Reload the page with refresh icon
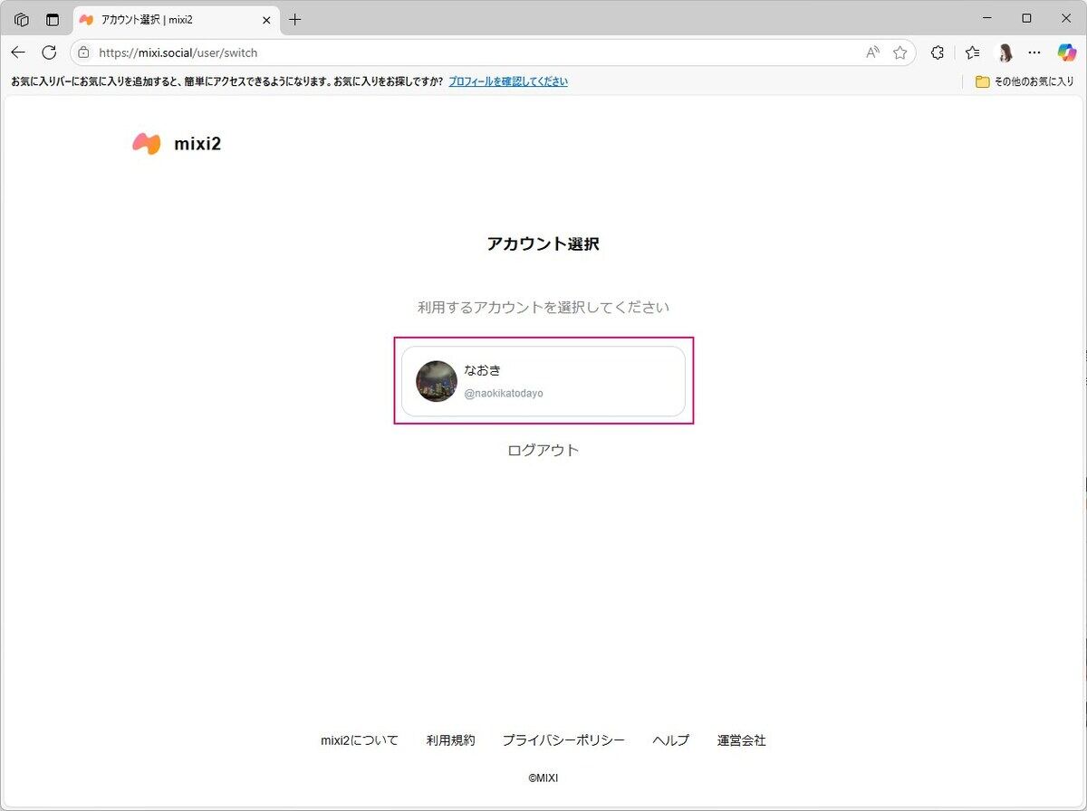Screen dimensions: 1087x811 click(x=49, y=52)
